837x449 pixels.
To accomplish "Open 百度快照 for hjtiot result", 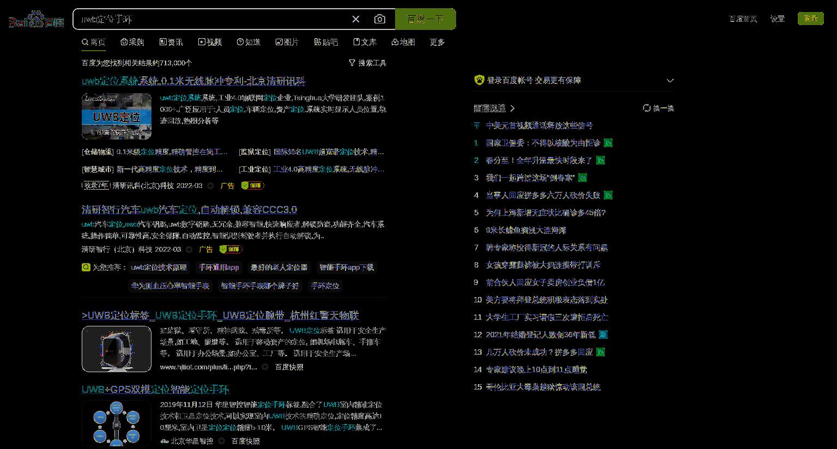I will pos(289,367).
